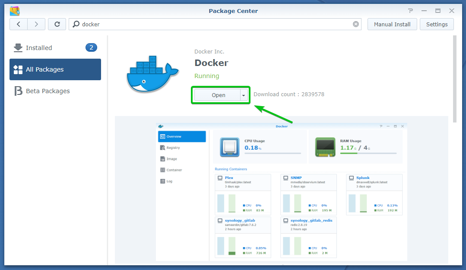
Task: Go back using the left arrow
Action: (19, 24)
